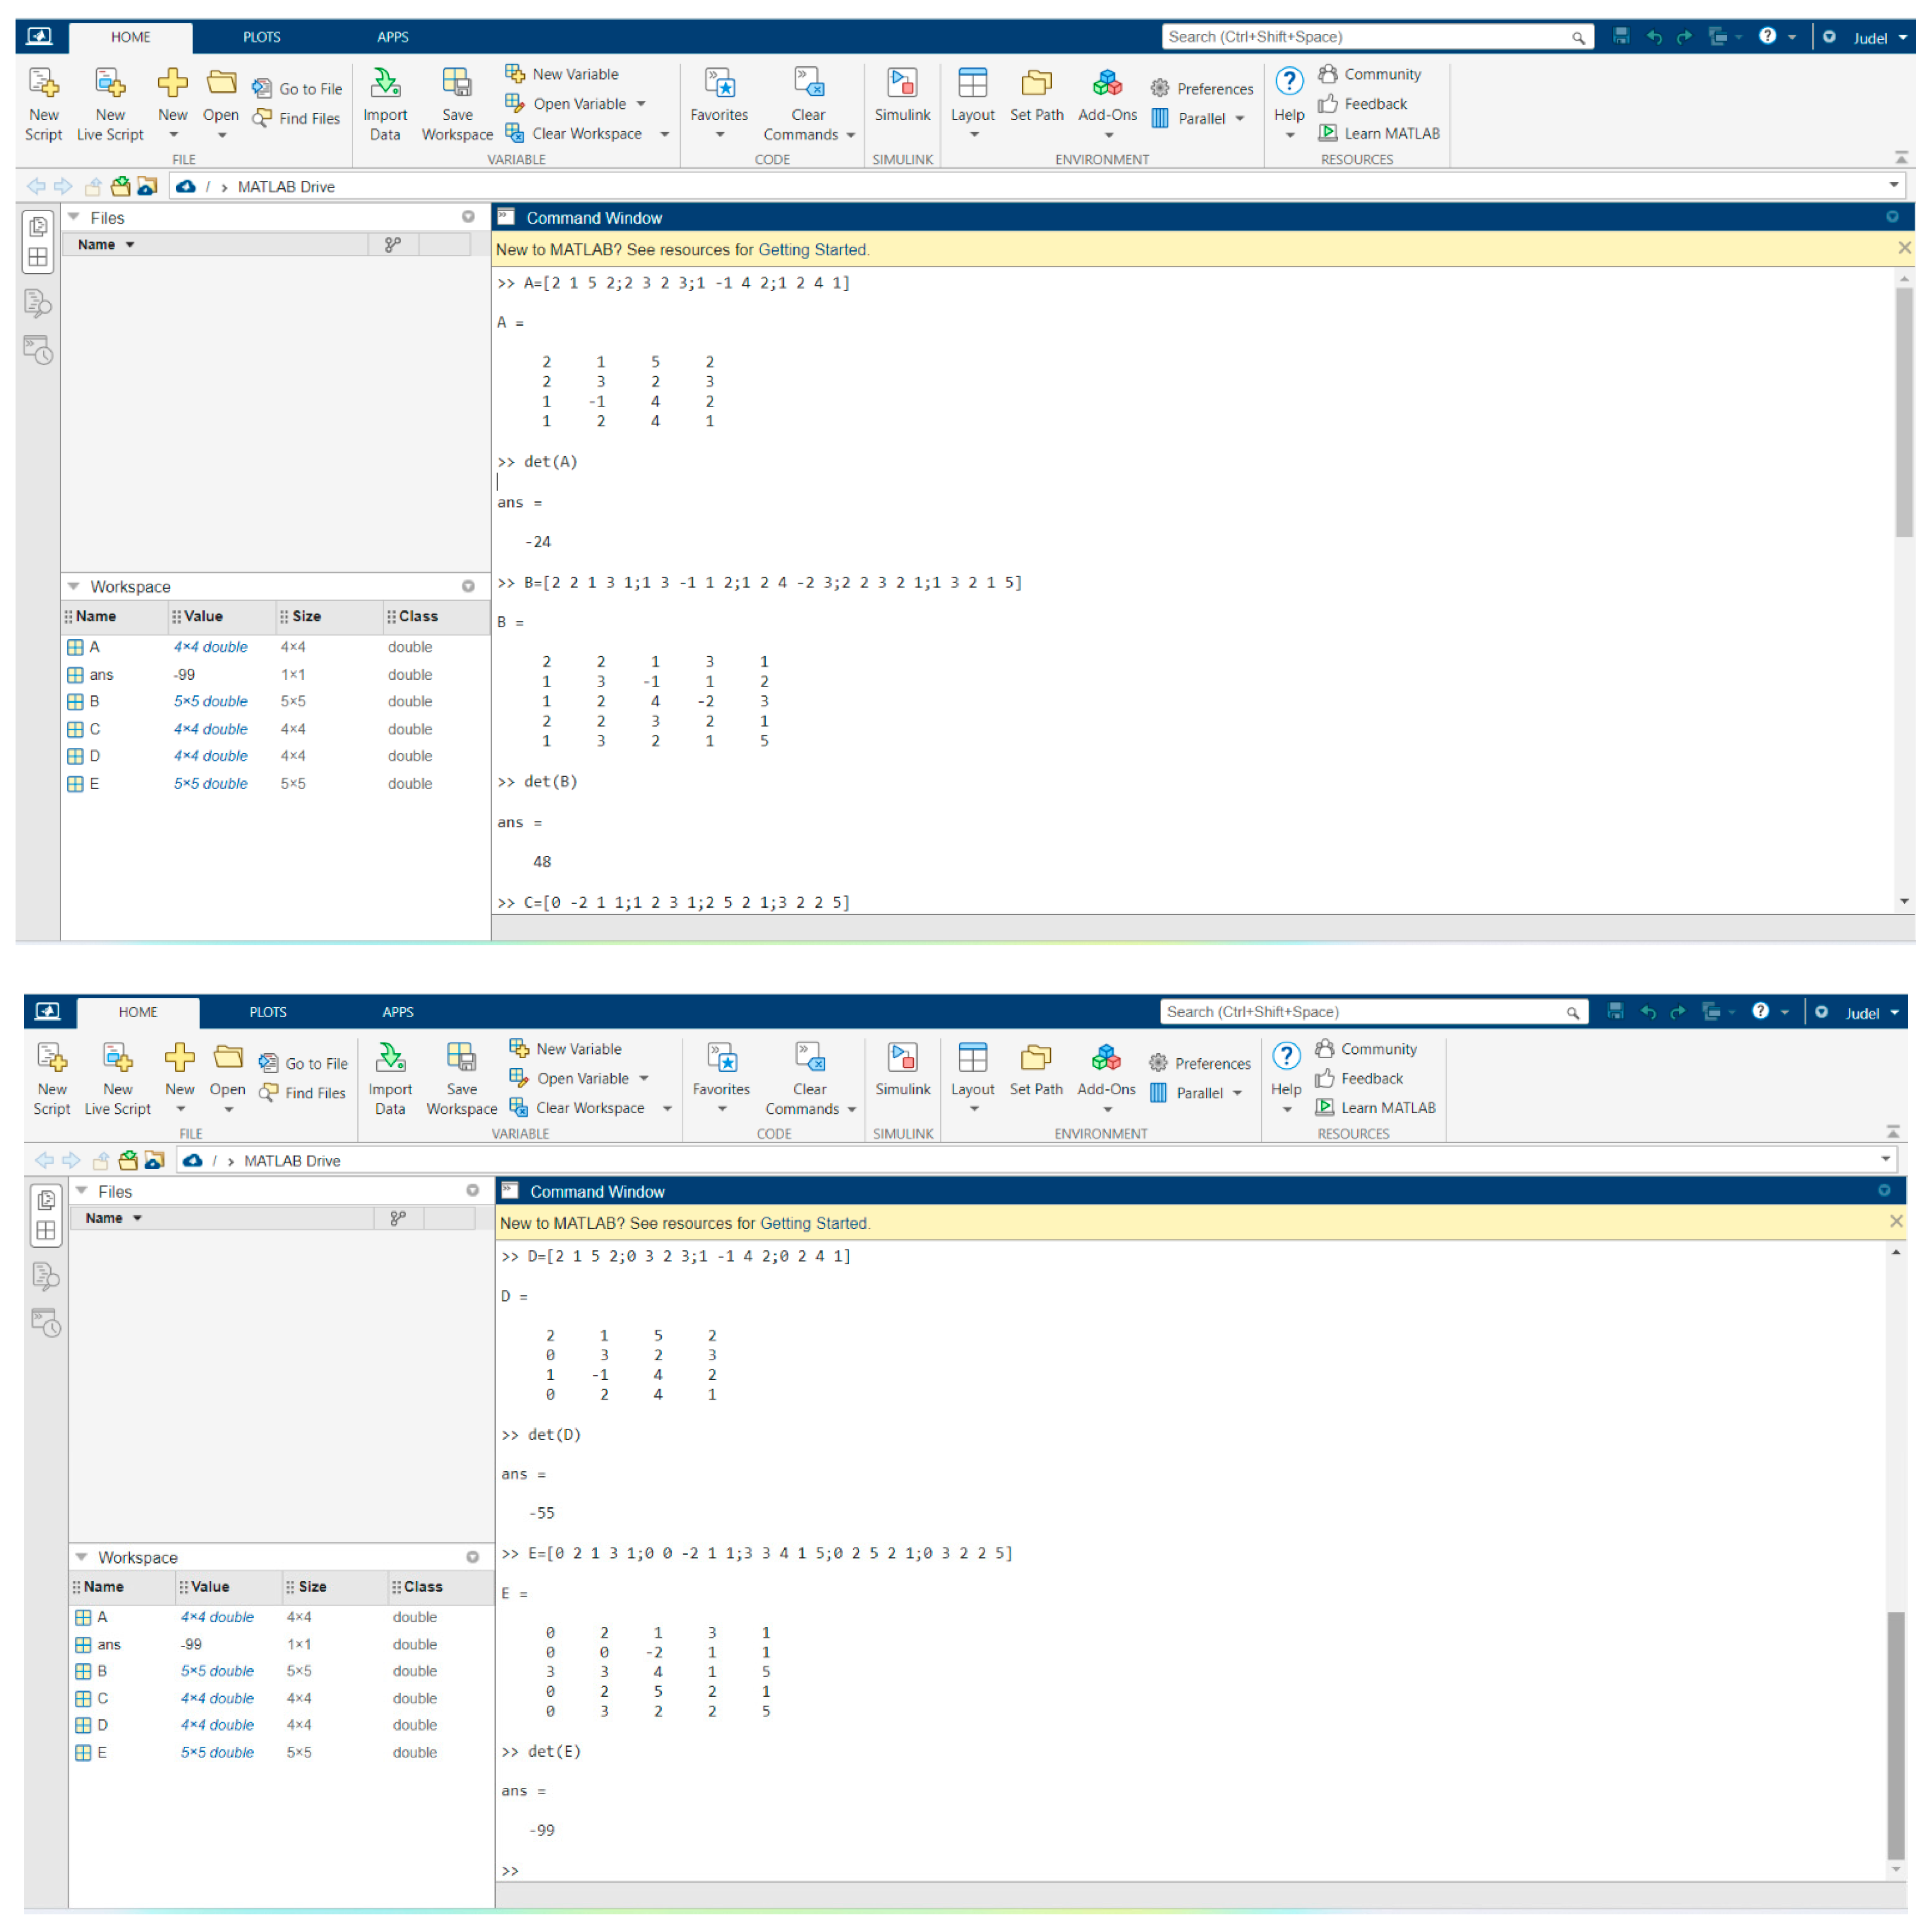Click New Live Script icon in lower window
The image size is (1932, 1929).
pos(117,1058)
